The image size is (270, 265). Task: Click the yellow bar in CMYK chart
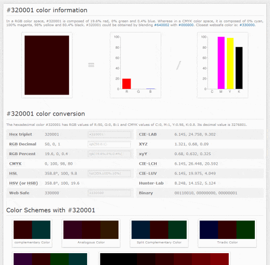(230, 63)
